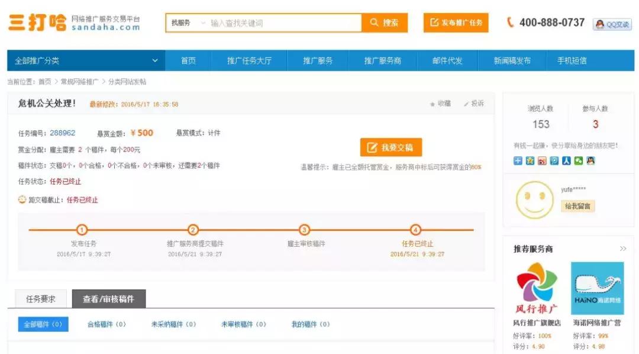Click the 发布推广任务 button

coord(456,22)
